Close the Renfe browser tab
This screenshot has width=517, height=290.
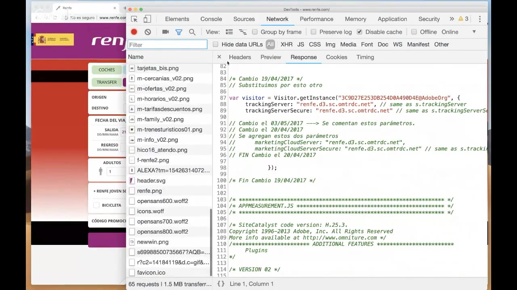115,8
